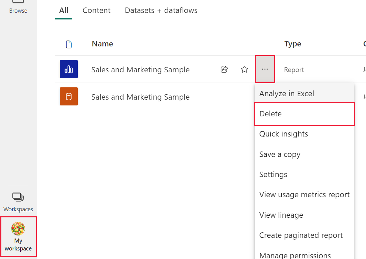This screenshot has width=366, height=259.
Task: Switch to the Datasets + dataflows tab
Action: click(161, 10)
